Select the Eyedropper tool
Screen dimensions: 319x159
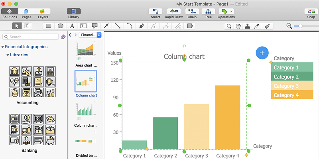click(x=257, y=26)
